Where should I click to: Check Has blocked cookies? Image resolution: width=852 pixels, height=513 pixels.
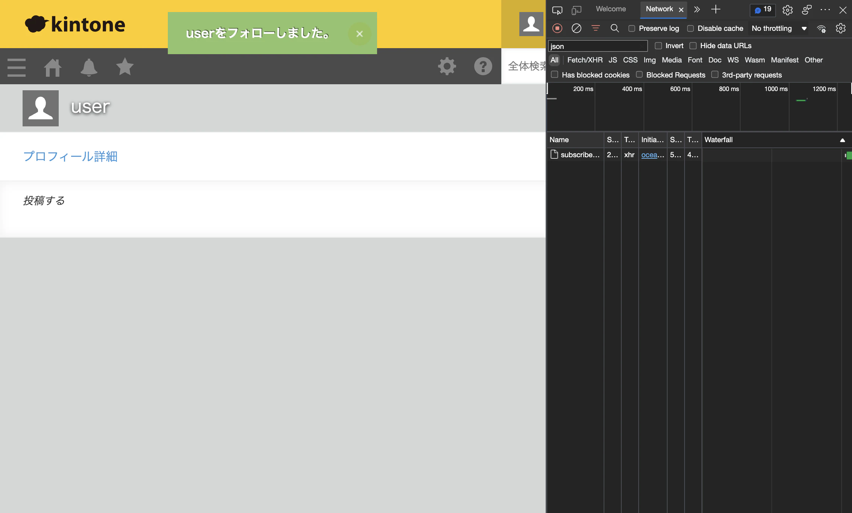pos(555,74)
